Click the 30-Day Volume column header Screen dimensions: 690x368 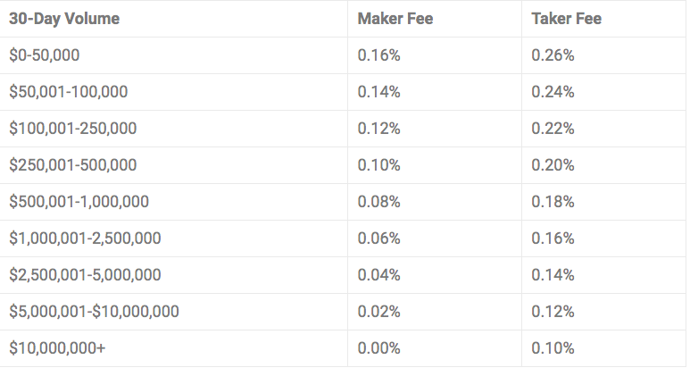(x=64, y=19)
